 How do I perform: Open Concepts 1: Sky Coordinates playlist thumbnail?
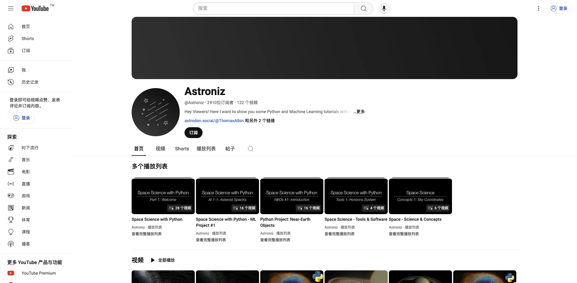pos(420,196)
